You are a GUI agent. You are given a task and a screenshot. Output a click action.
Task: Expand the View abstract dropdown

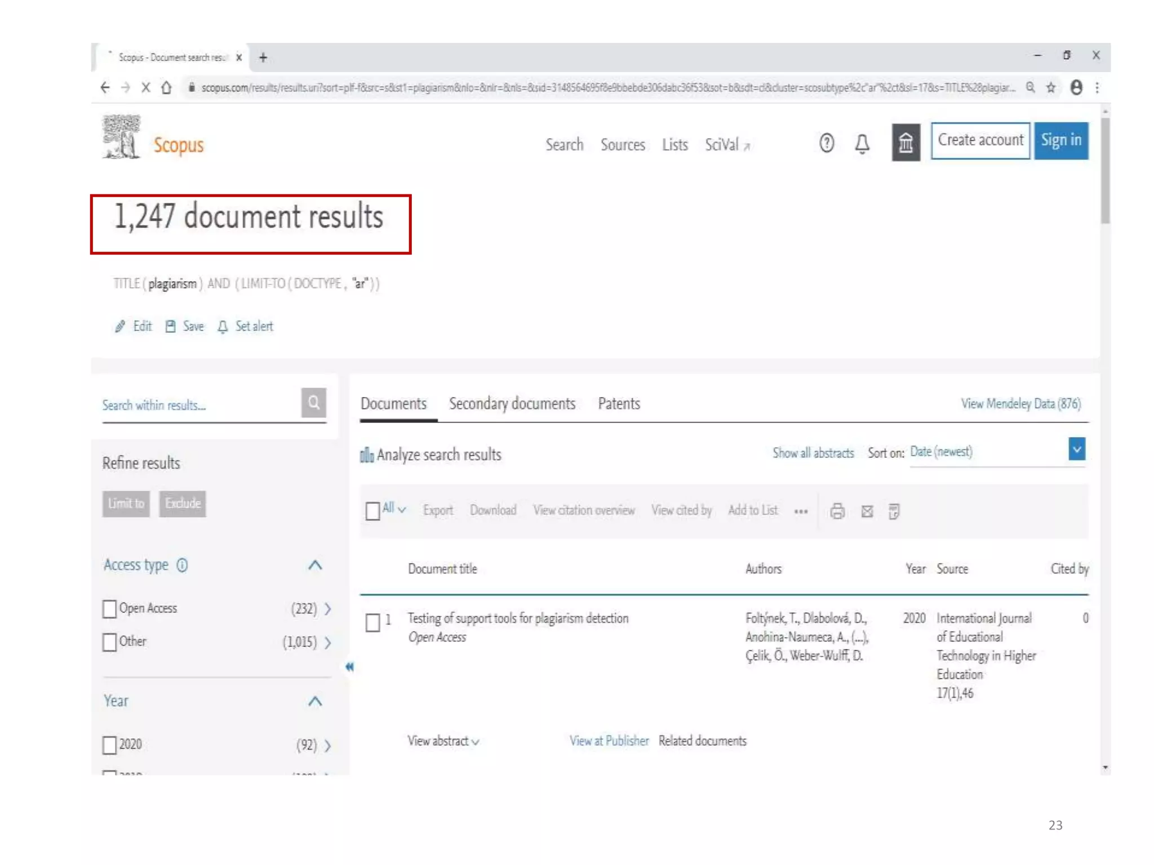pos(443,741)
